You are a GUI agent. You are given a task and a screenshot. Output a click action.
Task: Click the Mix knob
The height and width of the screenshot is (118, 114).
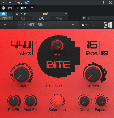tap(57, 46)
